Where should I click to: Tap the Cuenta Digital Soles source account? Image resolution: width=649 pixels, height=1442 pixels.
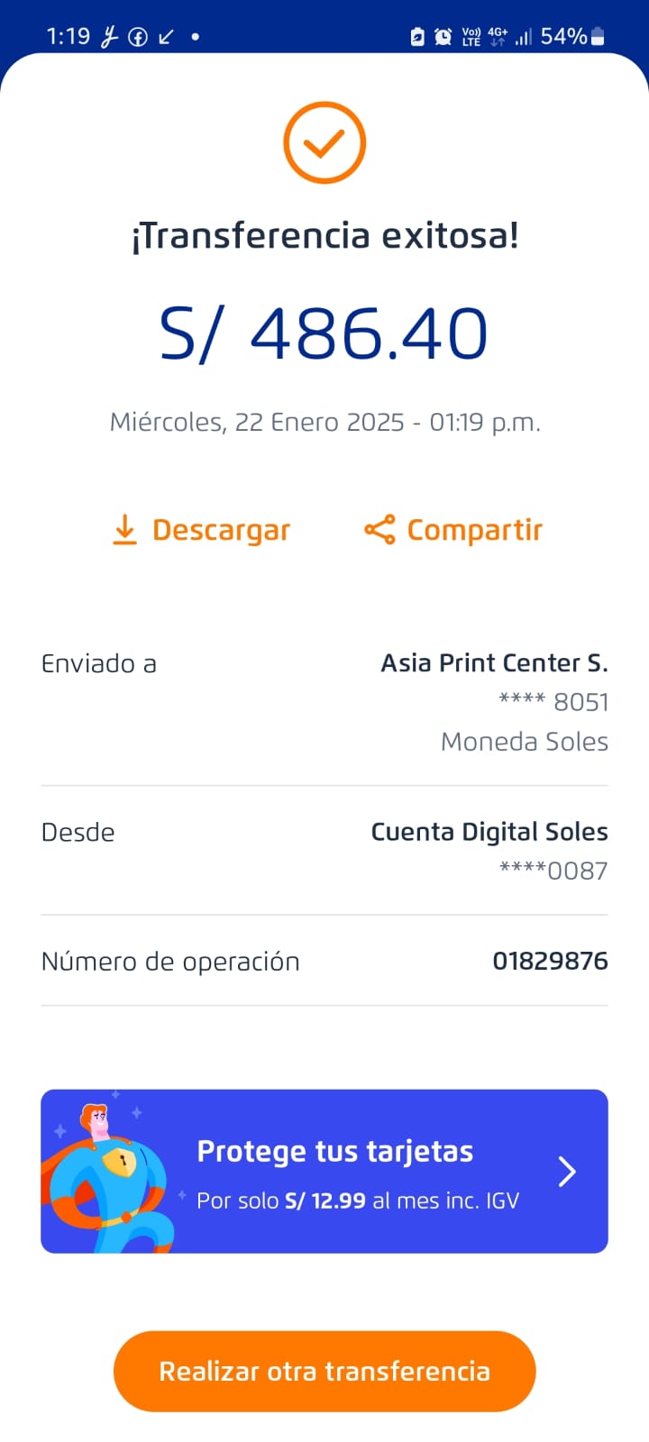point(489,832)
